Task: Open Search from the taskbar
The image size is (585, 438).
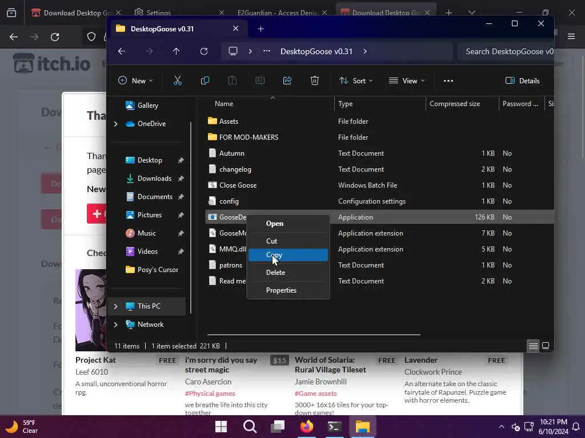Action: [250, 427]
